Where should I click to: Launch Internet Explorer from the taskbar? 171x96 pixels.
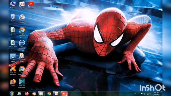pos(19,94)
